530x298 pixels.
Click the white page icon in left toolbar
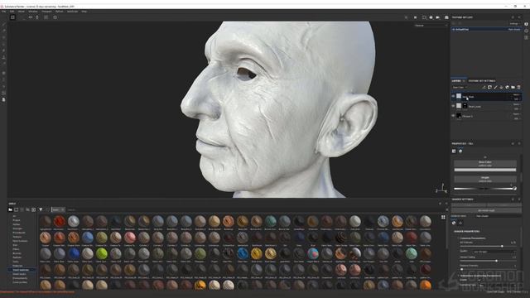(x=3, y=99)
